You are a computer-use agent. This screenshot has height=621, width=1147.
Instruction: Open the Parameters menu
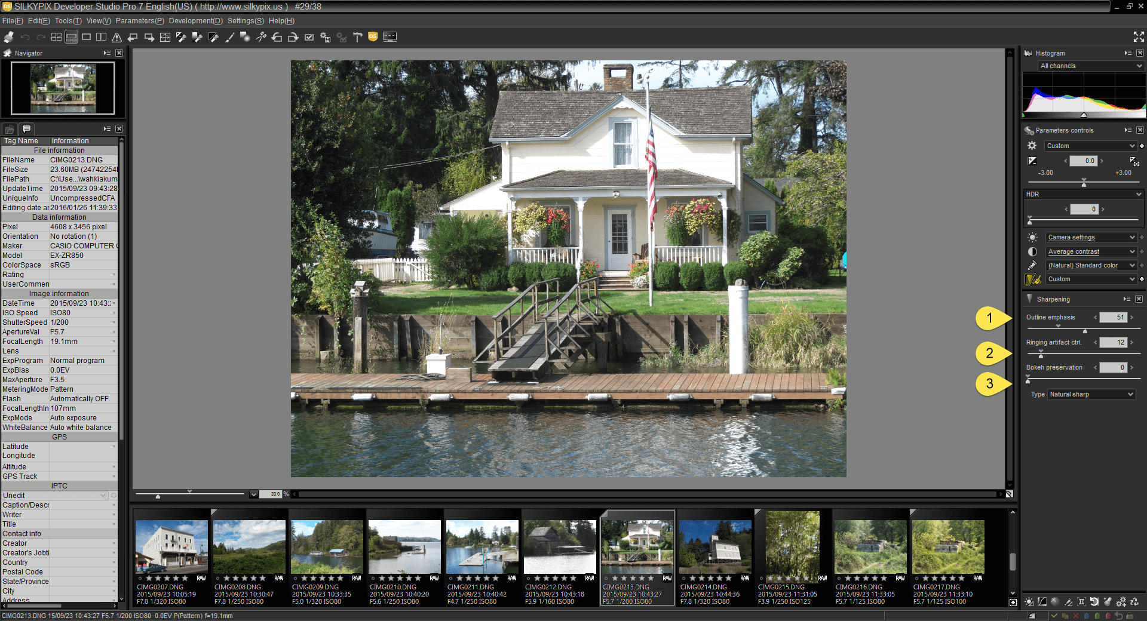click(140, 21)
